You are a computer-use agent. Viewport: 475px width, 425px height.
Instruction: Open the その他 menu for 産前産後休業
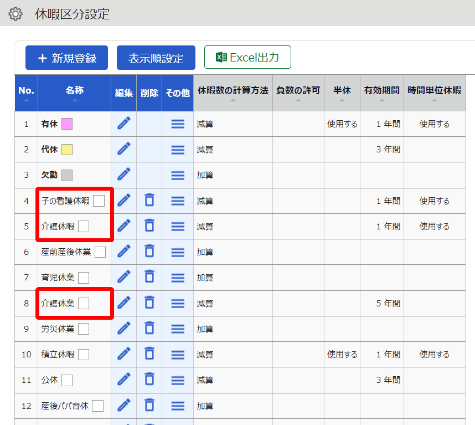(178, 252)
